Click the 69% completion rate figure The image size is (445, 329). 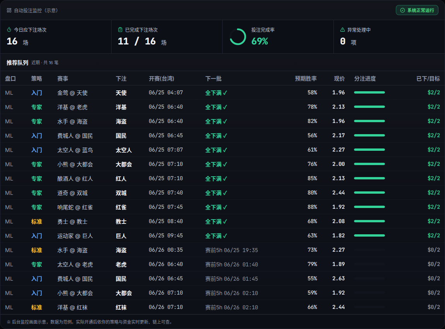coord(259,41)
